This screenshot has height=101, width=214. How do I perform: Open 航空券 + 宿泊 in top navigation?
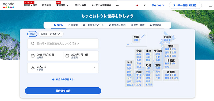(x=30, y=5)
